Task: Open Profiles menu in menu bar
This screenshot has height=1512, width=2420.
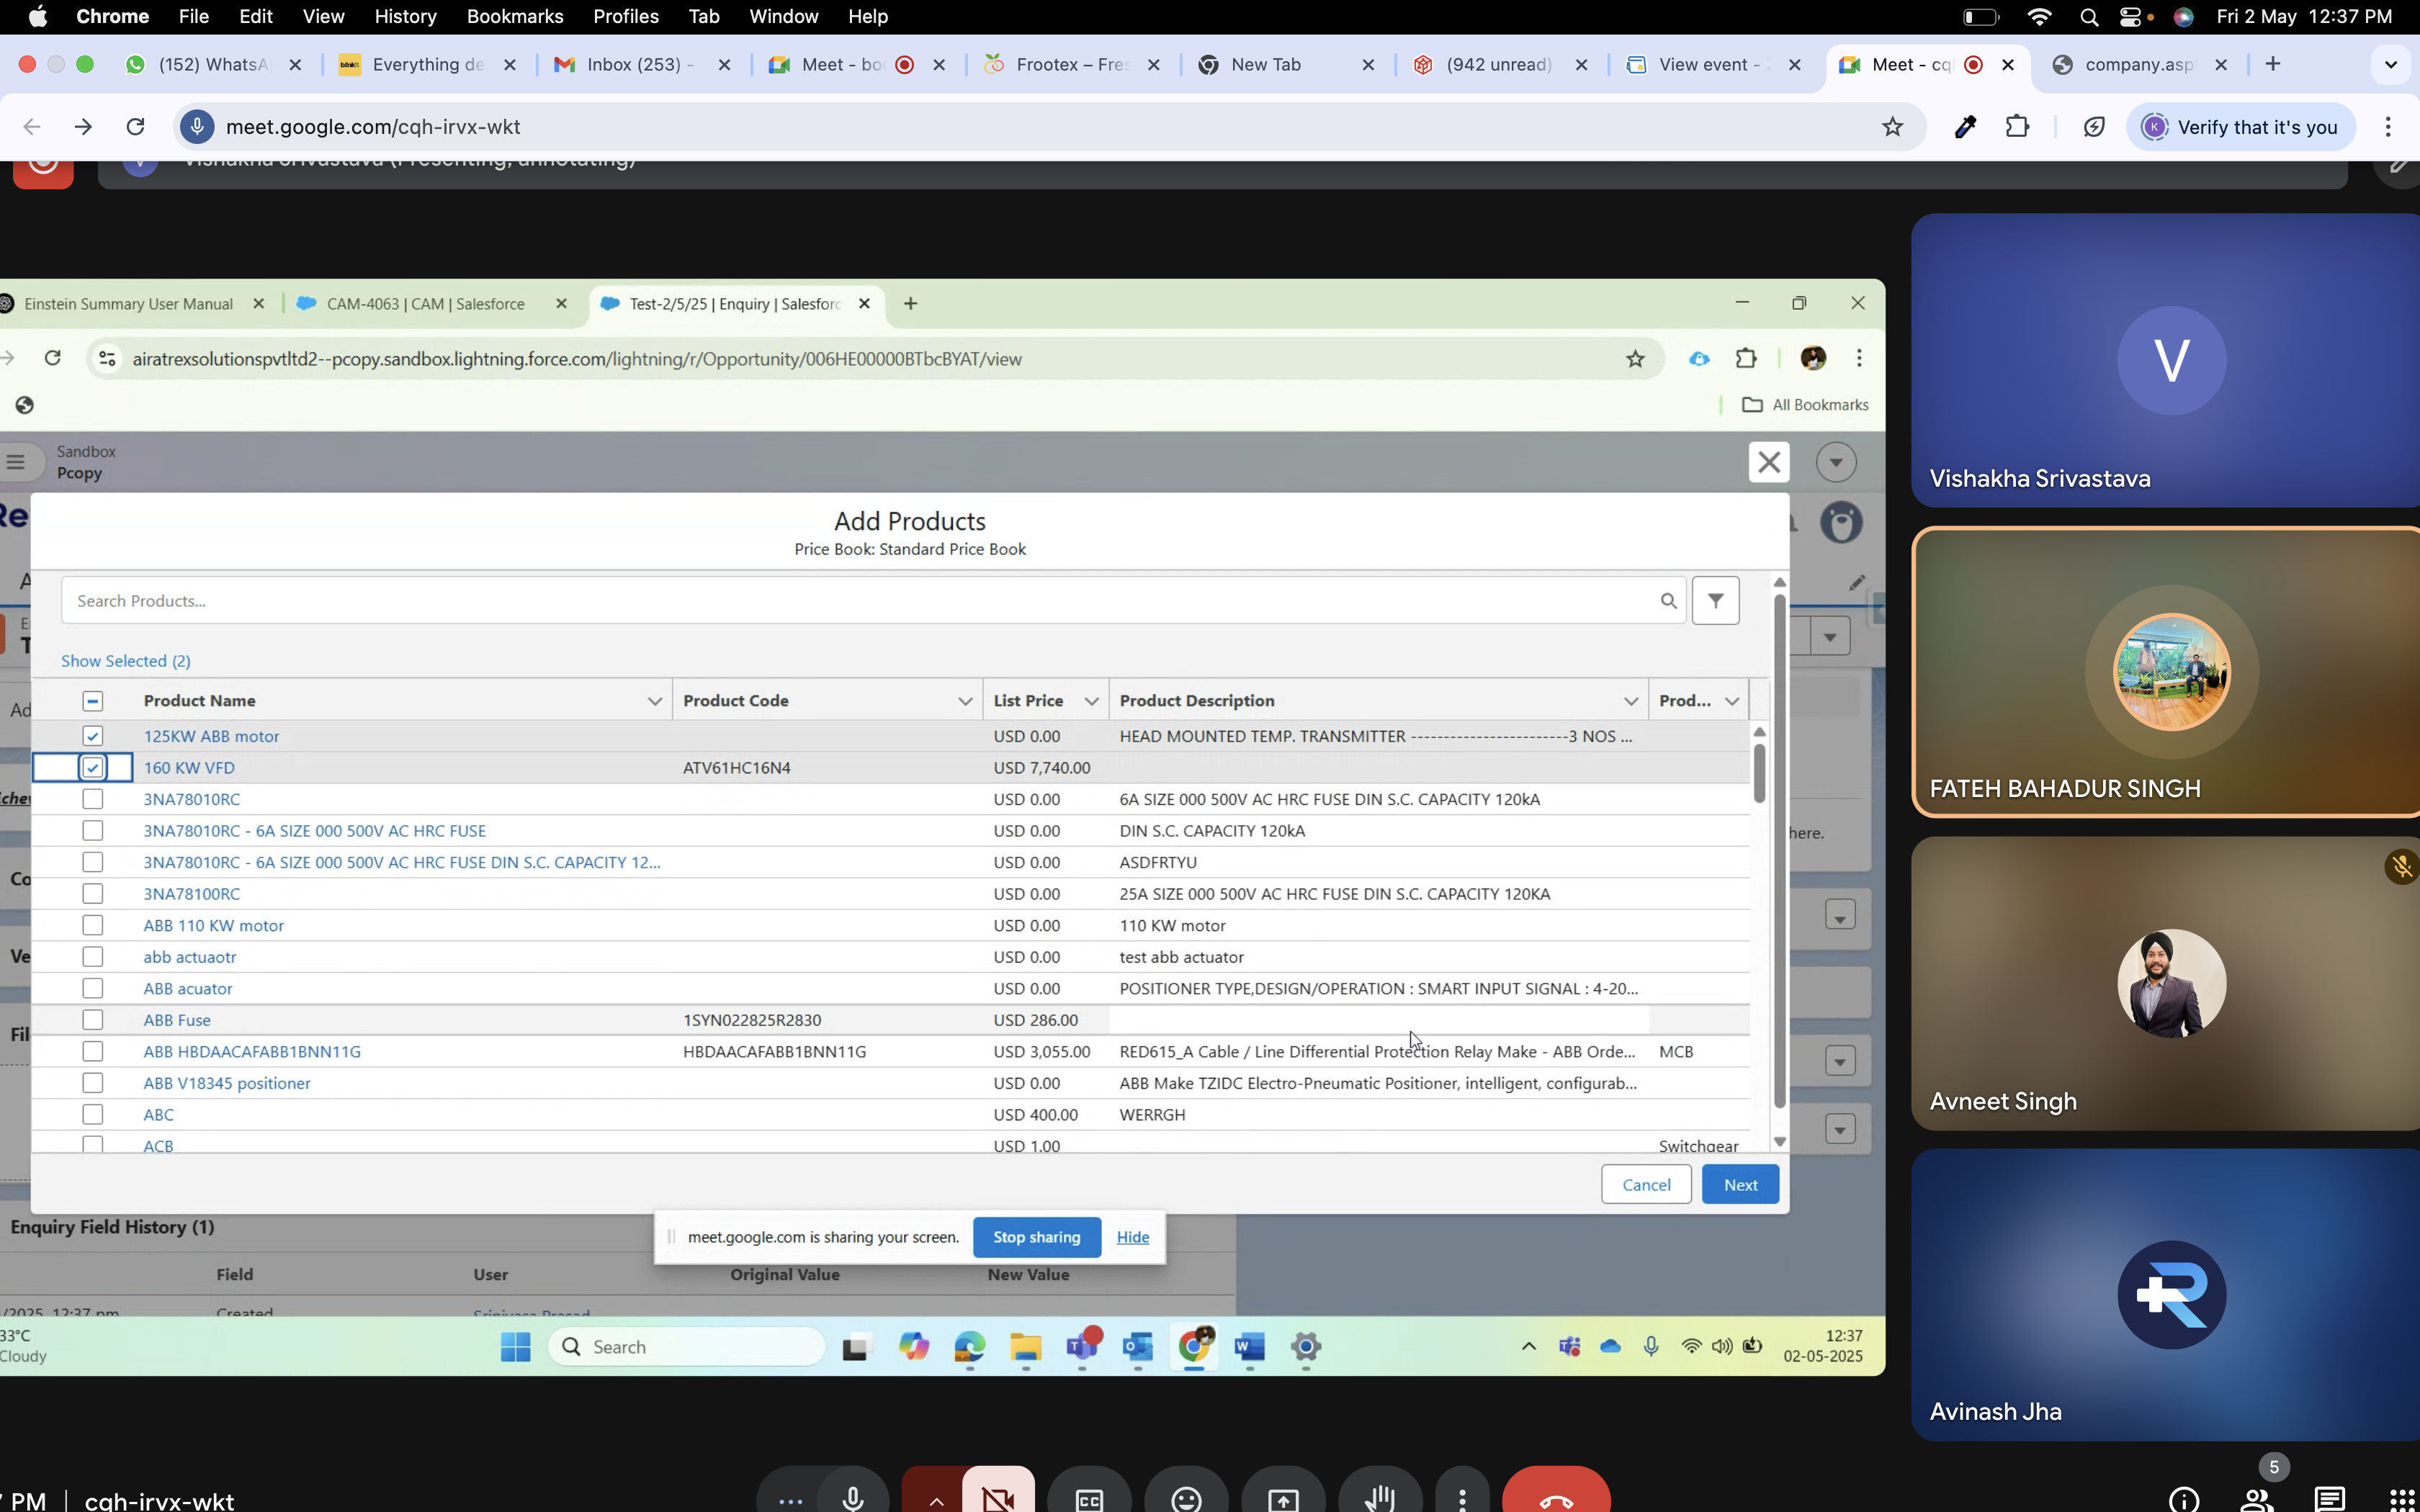Action: [x=626, y=16]
